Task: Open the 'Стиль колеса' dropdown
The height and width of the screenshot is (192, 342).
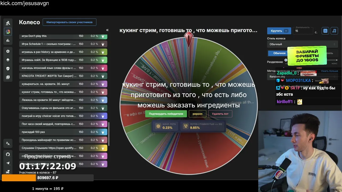Action: pos(302,44)
